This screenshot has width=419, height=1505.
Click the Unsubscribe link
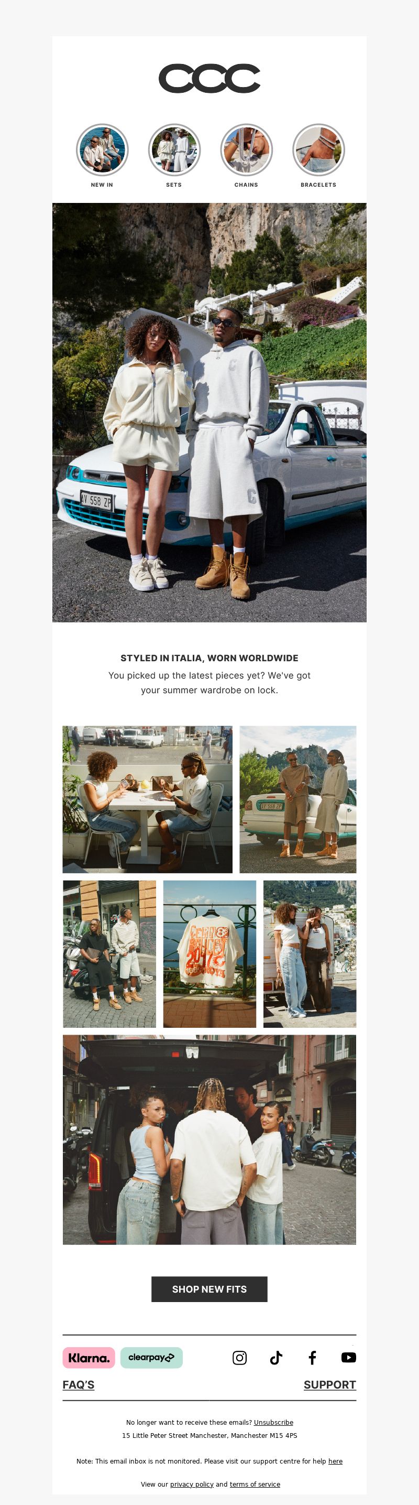coord(274,1422)
